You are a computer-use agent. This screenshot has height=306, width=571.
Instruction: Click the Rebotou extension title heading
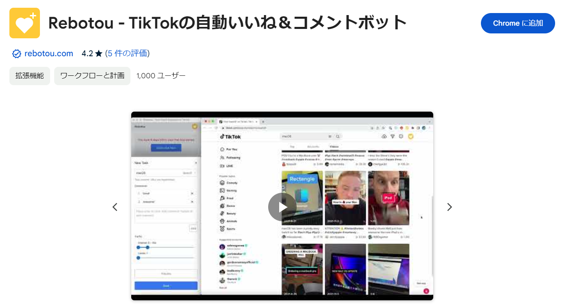pos(227,23)
